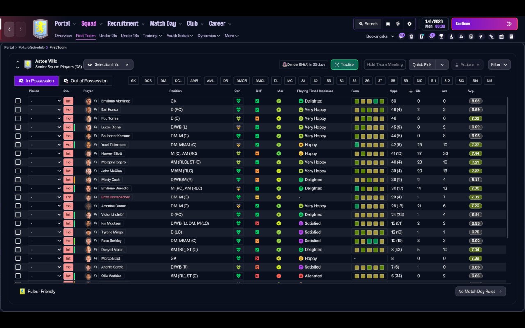The image size is (525, 328).
Task: Open the Tactics screen
Action: [345, 65]
